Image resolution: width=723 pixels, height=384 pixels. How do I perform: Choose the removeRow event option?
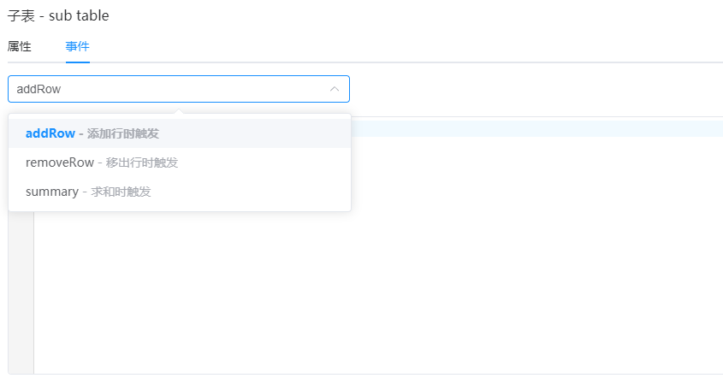pyautogui.click(x=180, y=162)
